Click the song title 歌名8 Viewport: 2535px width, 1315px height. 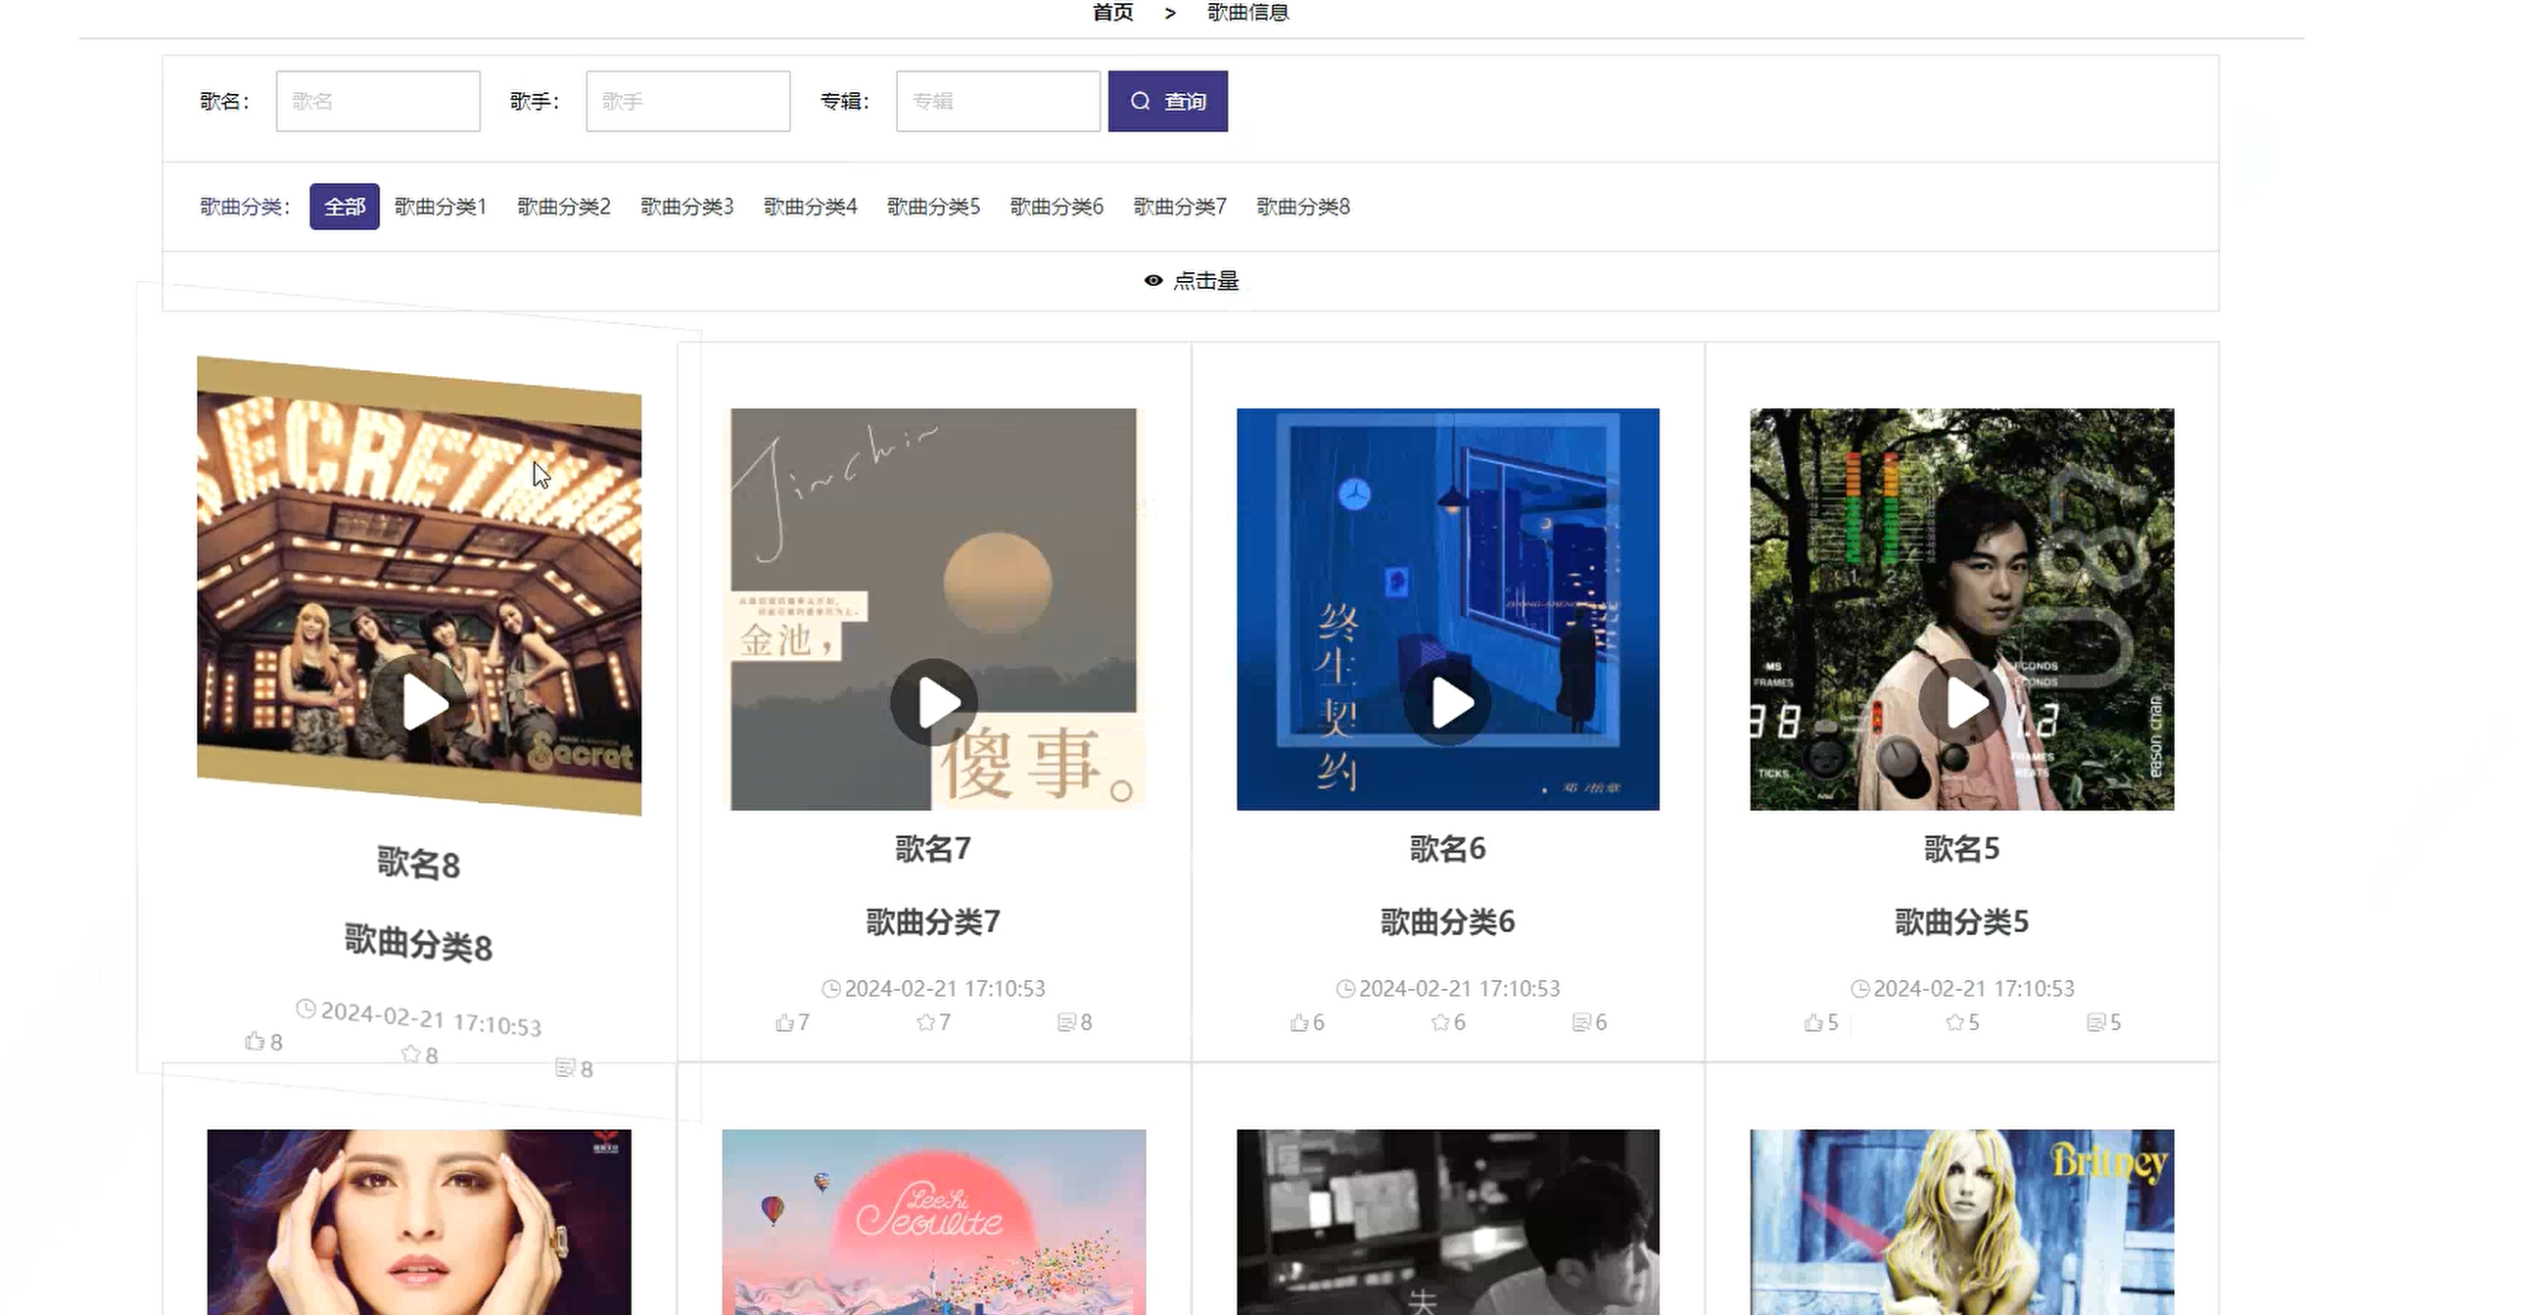tap(418, 864)
